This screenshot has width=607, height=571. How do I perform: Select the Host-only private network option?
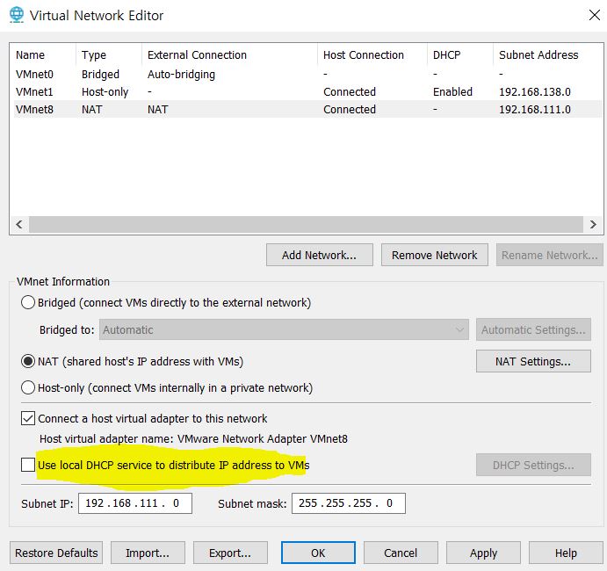pyautogui.click(x=28, y=387)
